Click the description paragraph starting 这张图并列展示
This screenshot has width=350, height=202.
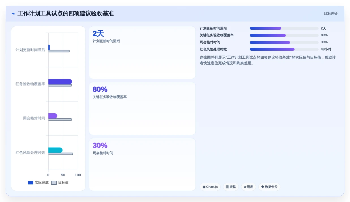268,60
